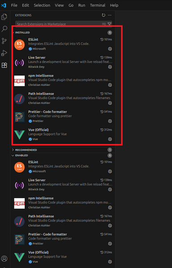Click Microsoft publisher under Installed ESLint
The height and width of the screenshot is (268, 172).
[39, 49]
